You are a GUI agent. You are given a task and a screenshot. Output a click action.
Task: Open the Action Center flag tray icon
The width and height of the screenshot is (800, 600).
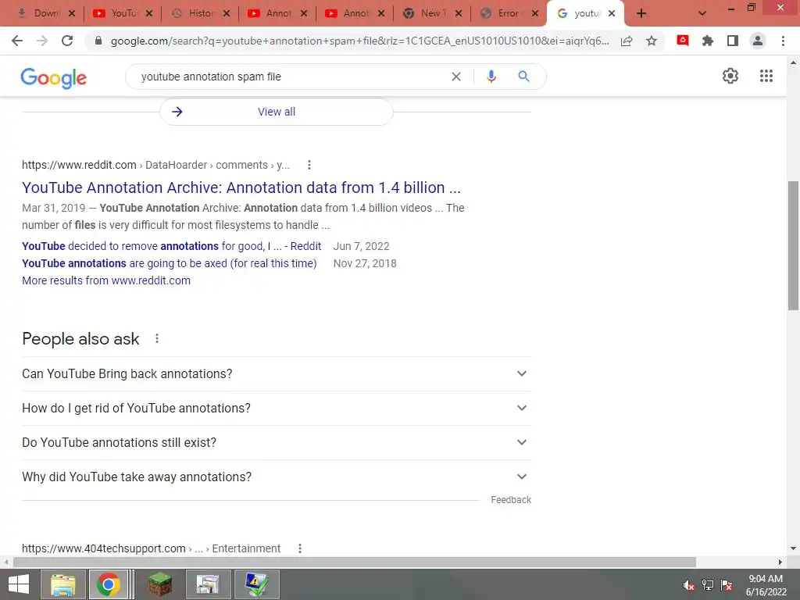click(727, 585)
